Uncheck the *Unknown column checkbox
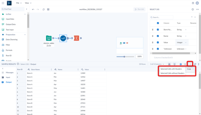 [x=158, y=49]
